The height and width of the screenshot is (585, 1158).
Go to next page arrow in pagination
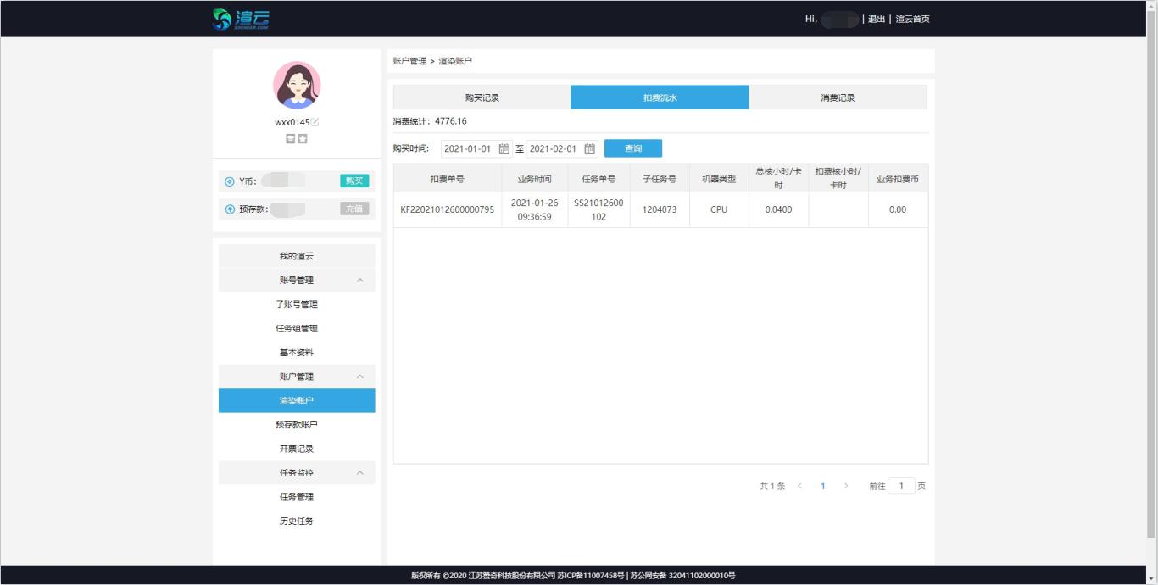tap(845, 487)
